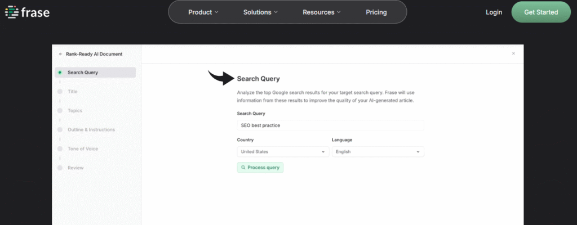Click the magnifier icon in Process query
Screen dimensions: 577x225
point(243,168)
